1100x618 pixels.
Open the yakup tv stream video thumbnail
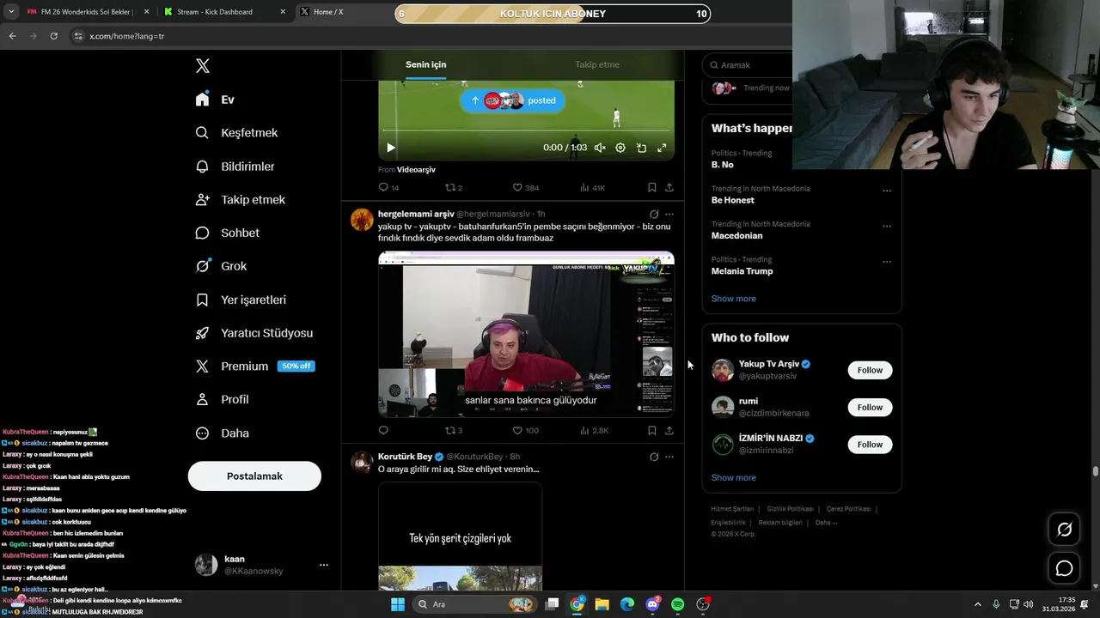(x=526, y=335)
